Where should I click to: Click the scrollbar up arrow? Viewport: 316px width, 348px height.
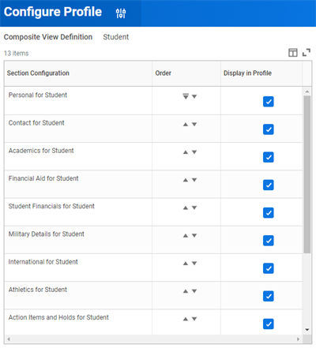click(x=307, y=92)
